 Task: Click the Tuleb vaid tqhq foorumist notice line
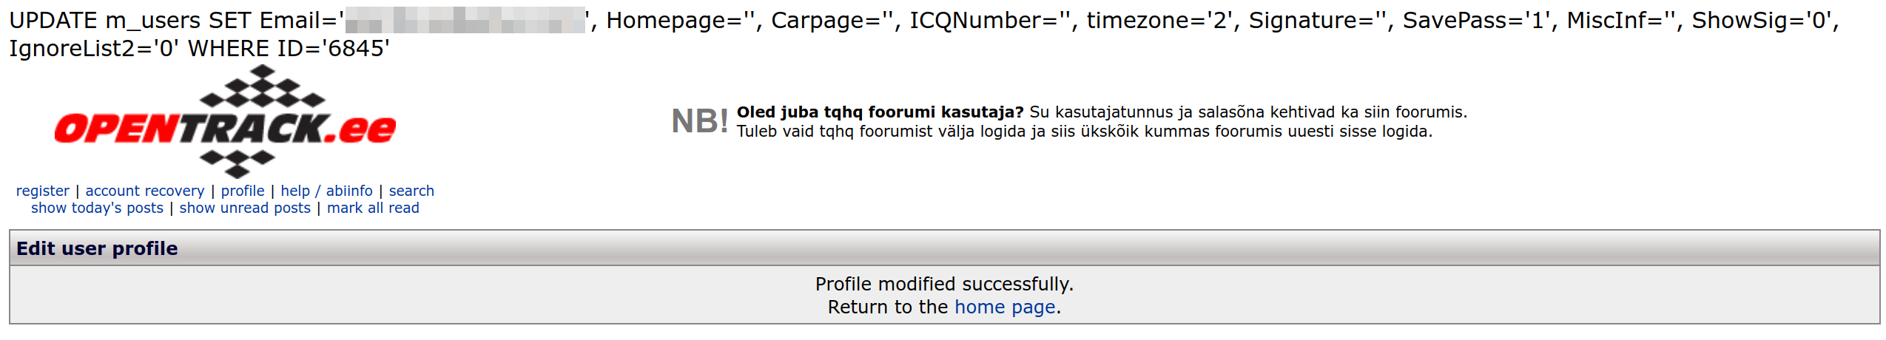[x=1085, y=132]
